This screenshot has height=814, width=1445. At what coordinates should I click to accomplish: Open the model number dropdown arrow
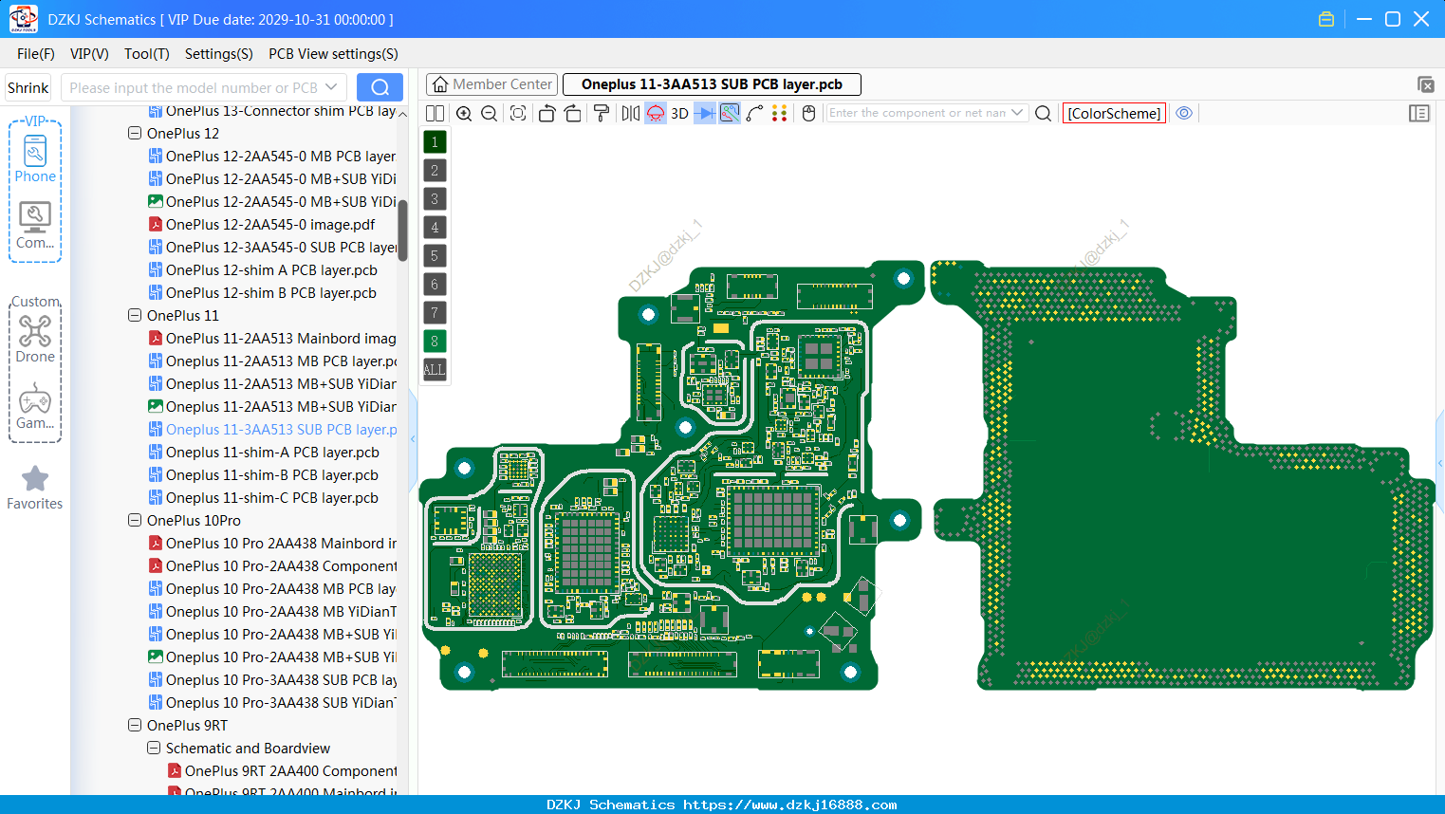tap(332, 87)
